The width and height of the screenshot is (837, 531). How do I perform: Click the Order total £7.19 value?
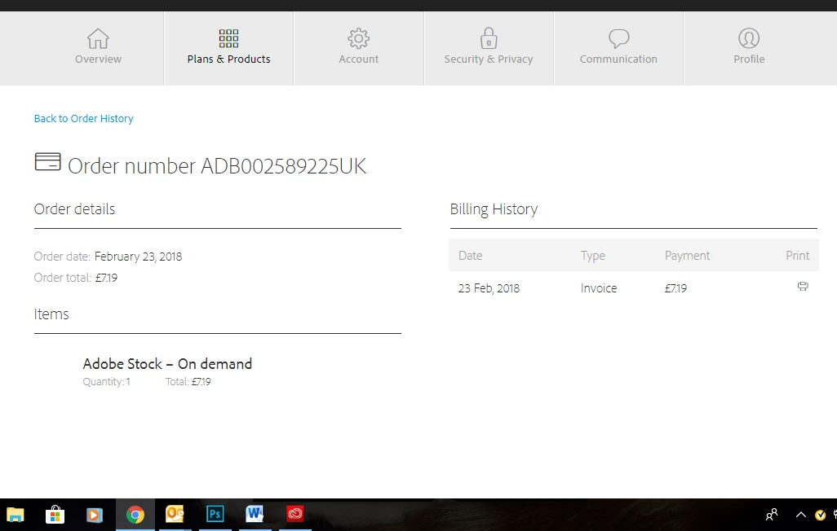(x=106, y=278)
